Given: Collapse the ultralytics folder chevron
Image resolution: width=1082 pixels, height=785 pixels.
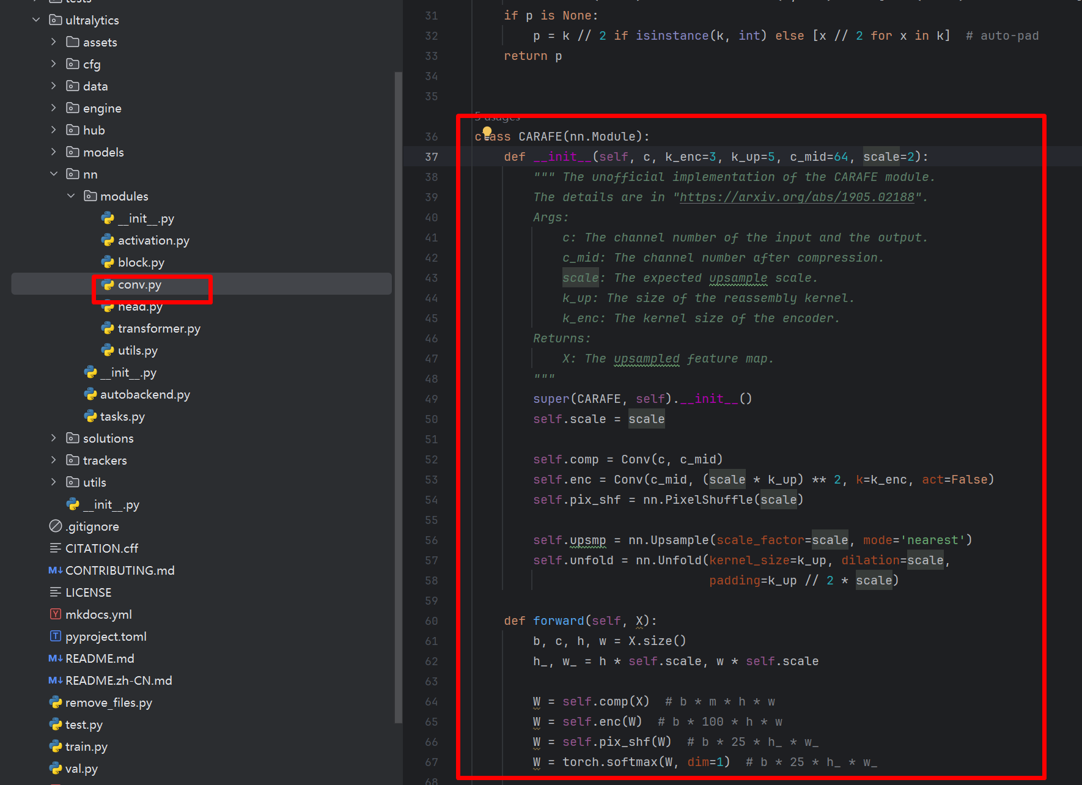Looking at the screenshot, I should (36, 20).
